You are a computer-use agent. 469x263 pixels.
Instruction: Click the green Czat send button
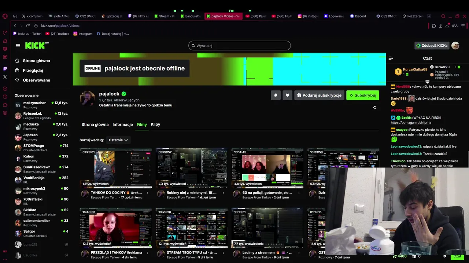point(457,256)
